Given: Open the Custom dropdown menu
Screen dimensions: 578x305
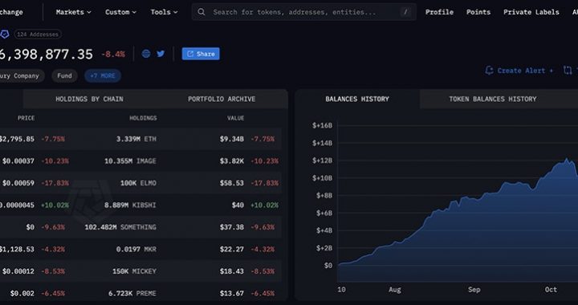Looking at the screenshot, I should click(120, 12).
